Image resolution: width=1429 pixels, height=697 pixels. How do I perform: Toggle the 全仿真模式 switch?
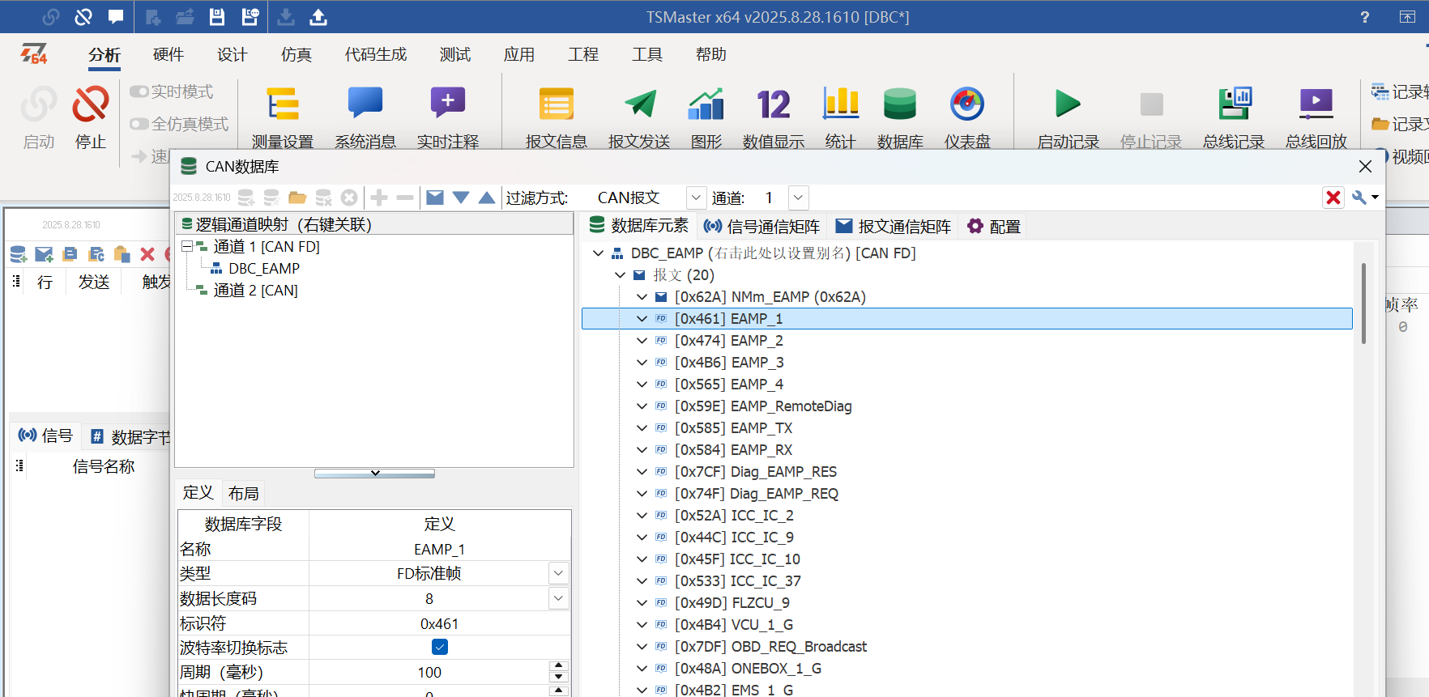(x=139, y=124)
